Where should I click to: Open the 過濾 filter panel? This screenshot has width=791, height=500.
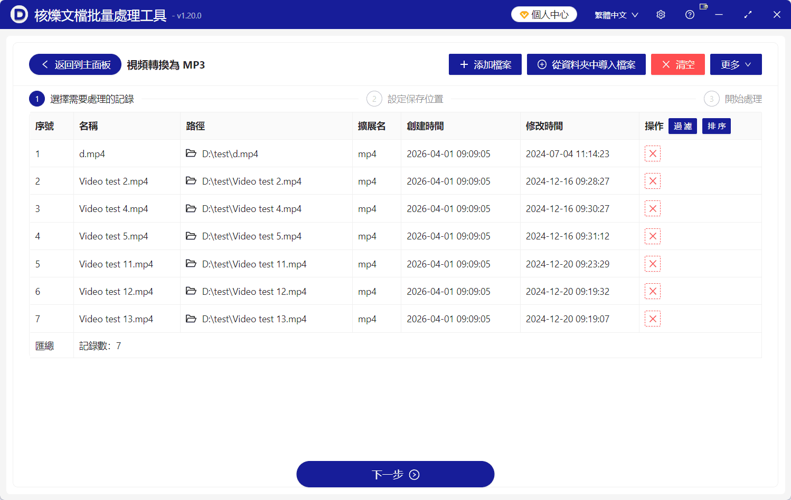coord(682,126)
